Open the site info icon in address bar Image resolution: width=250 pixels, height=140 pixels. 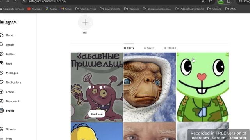pos(24,1)
